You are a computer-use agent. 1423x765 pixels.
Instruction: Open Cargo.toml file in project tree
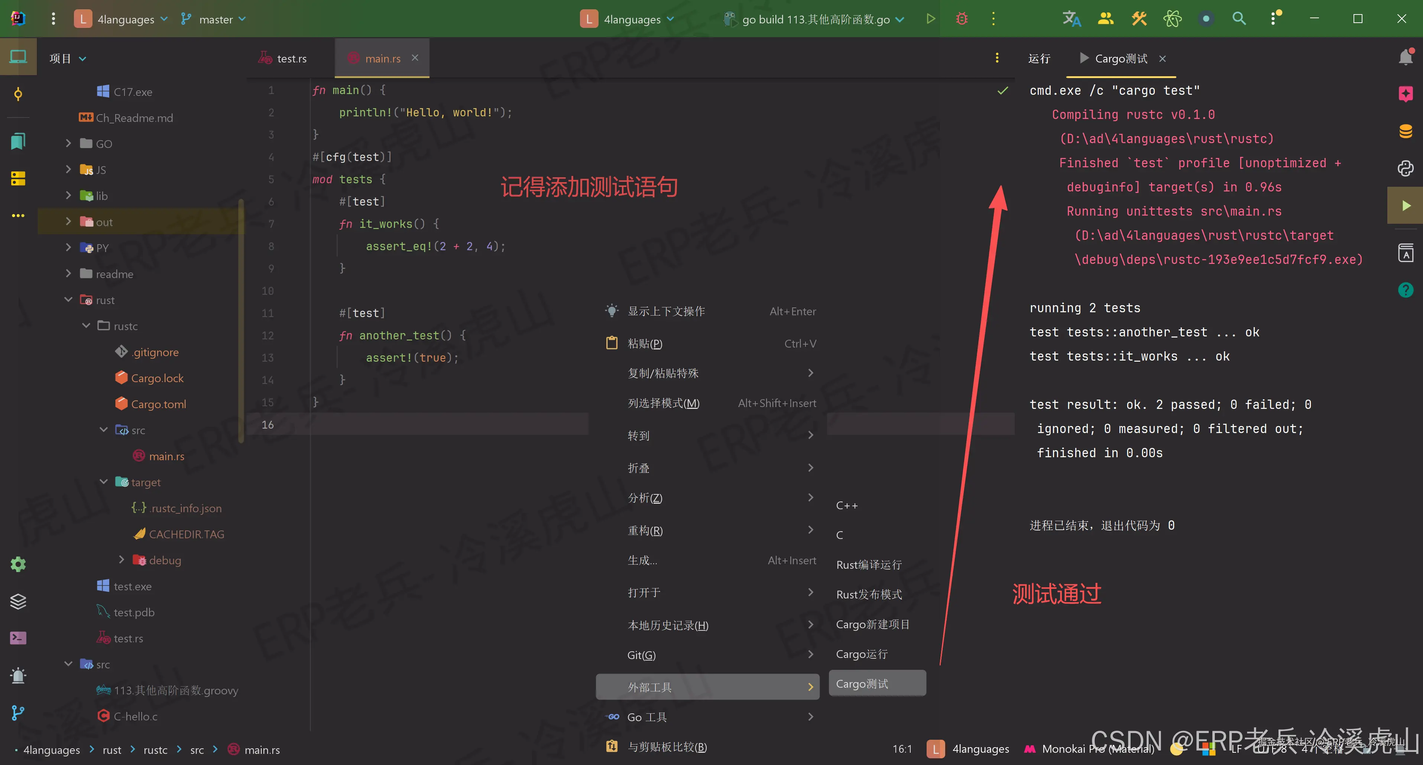(x=158, y=404)
